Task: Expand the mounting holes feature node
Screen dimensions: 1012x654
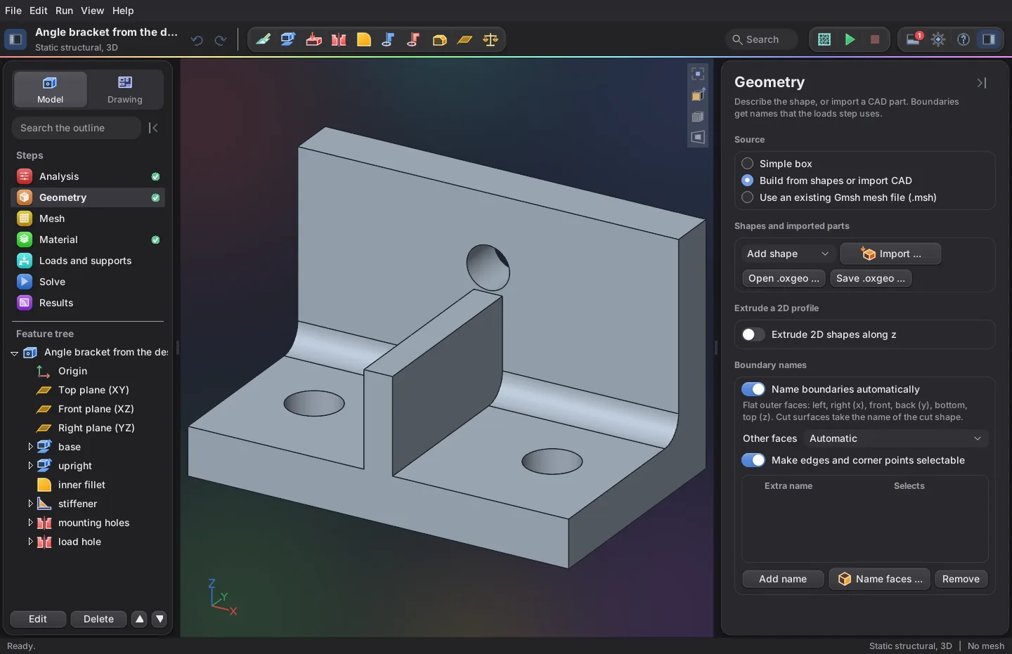Action: (x=30, y=523)
